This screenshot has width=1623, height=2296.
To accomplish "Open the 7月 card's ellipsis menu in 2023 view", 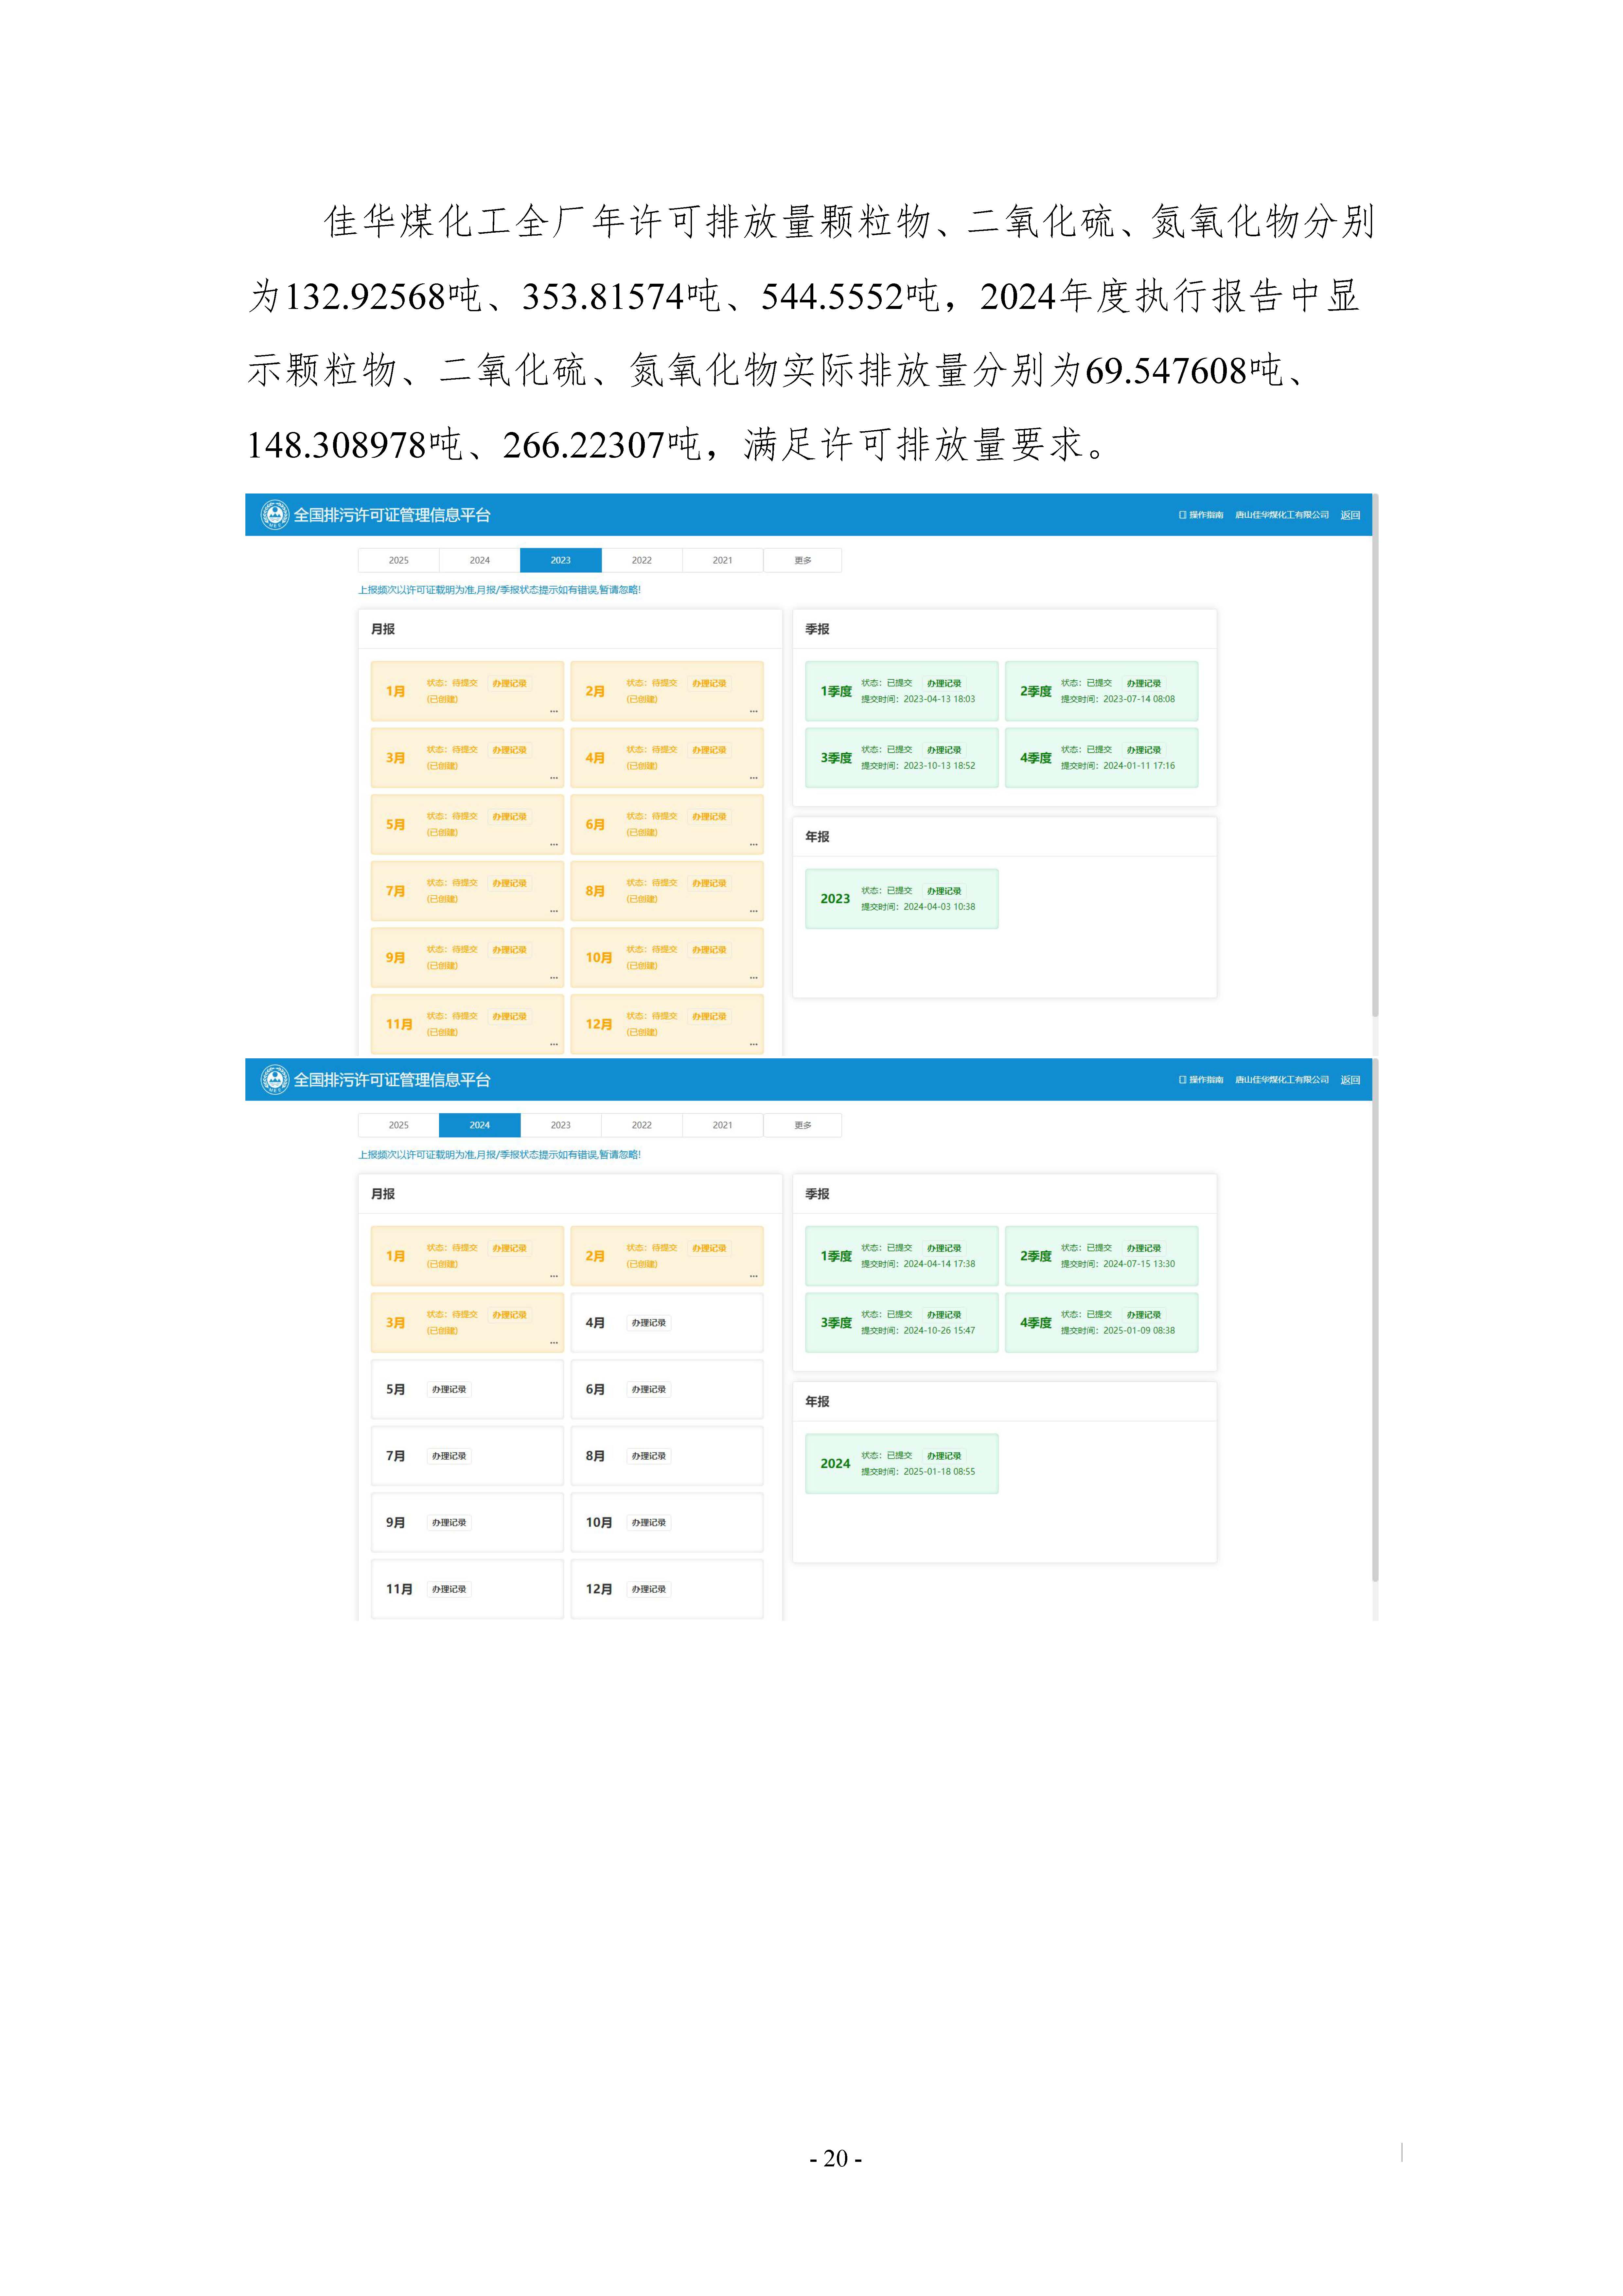I will [x=554, y=911].
